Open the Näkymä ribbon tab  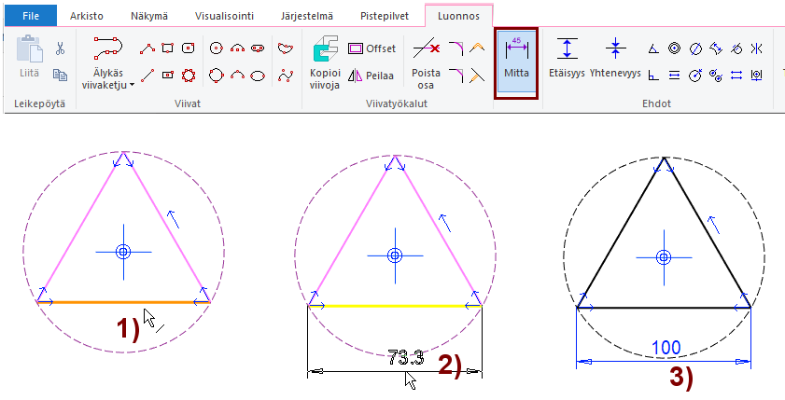(x=149, y=16)
